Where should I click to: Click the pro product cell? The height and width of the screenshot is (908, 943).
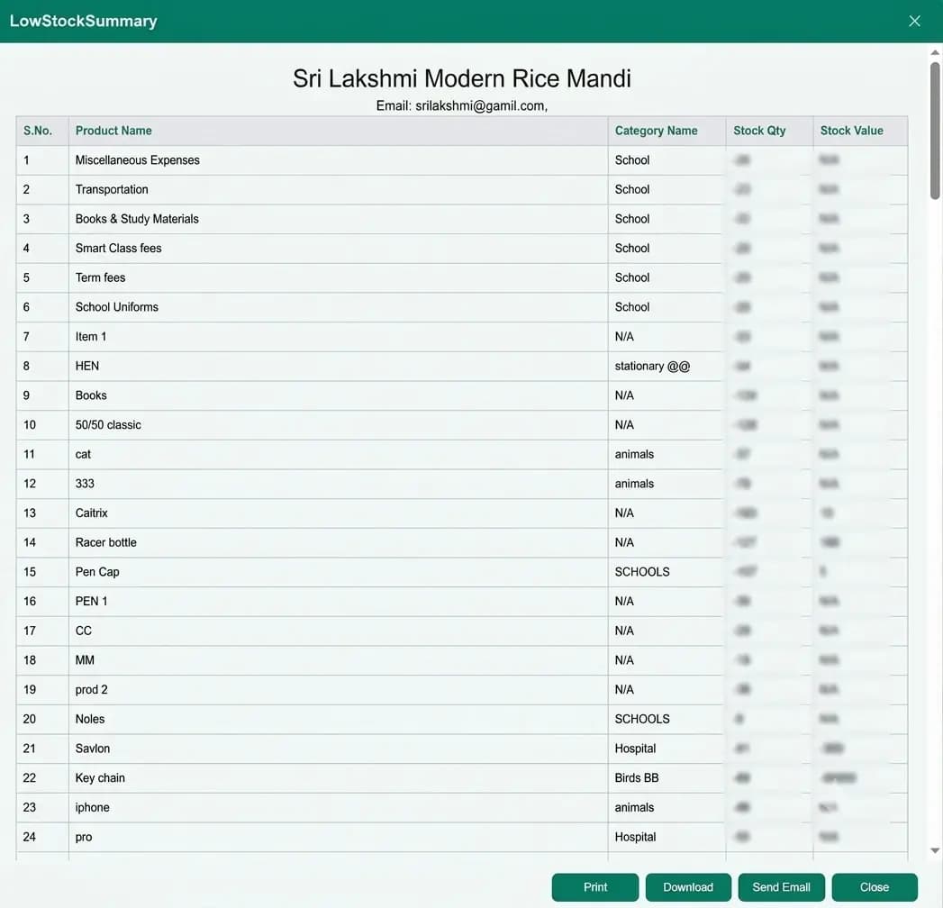[x=338, y=837]
